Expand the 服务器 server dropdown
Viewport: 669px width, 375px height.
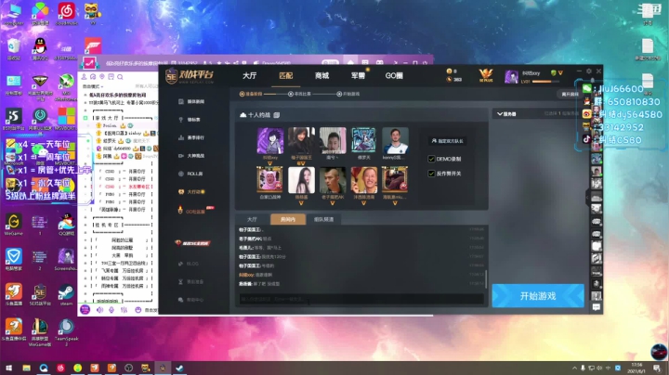(506, 114)
